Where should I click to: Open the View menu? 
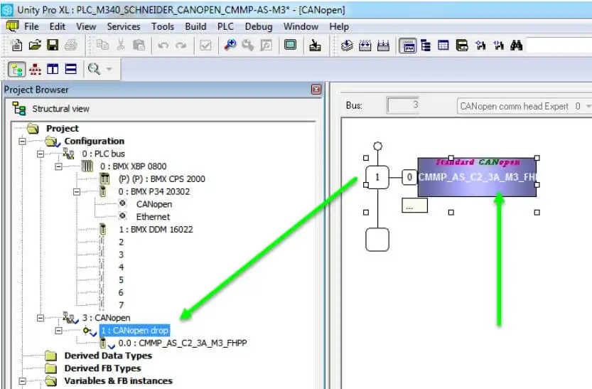click(x=86, y=27)
